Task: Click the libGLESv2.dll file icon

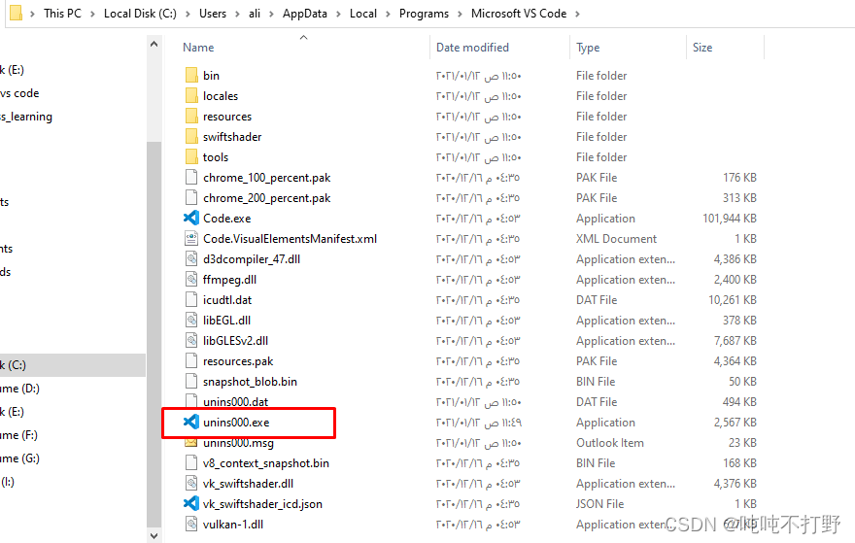Action: click(x=191, y=341)
